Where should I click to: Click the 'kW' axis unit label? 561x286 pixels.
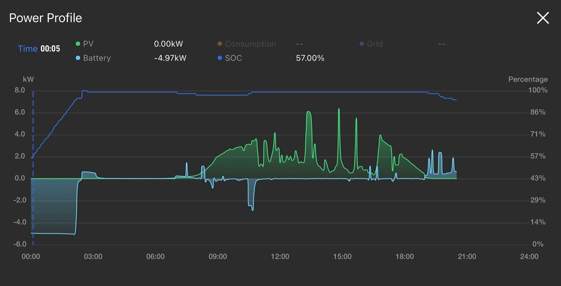28,79
